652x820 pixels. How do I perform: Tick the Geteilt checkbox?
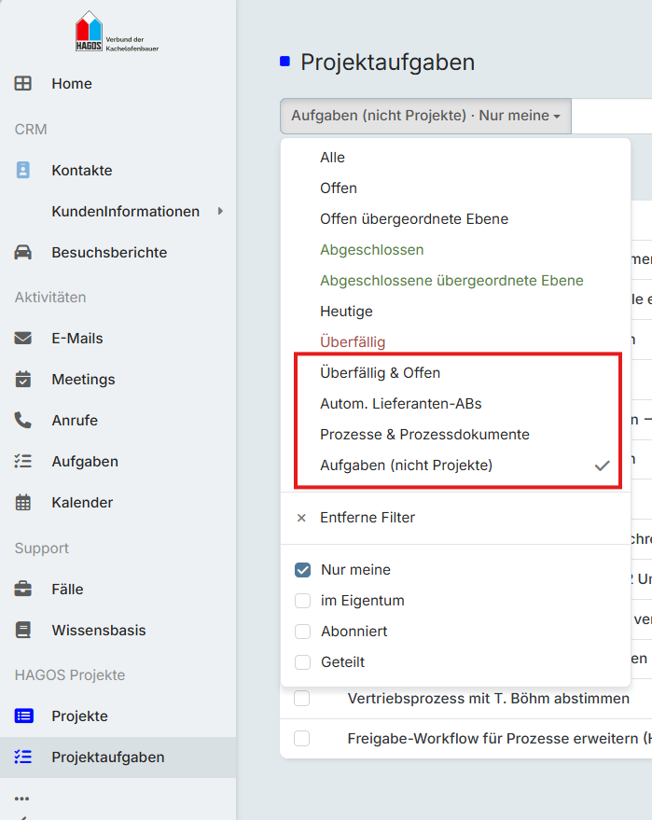[x=303, y=662]
